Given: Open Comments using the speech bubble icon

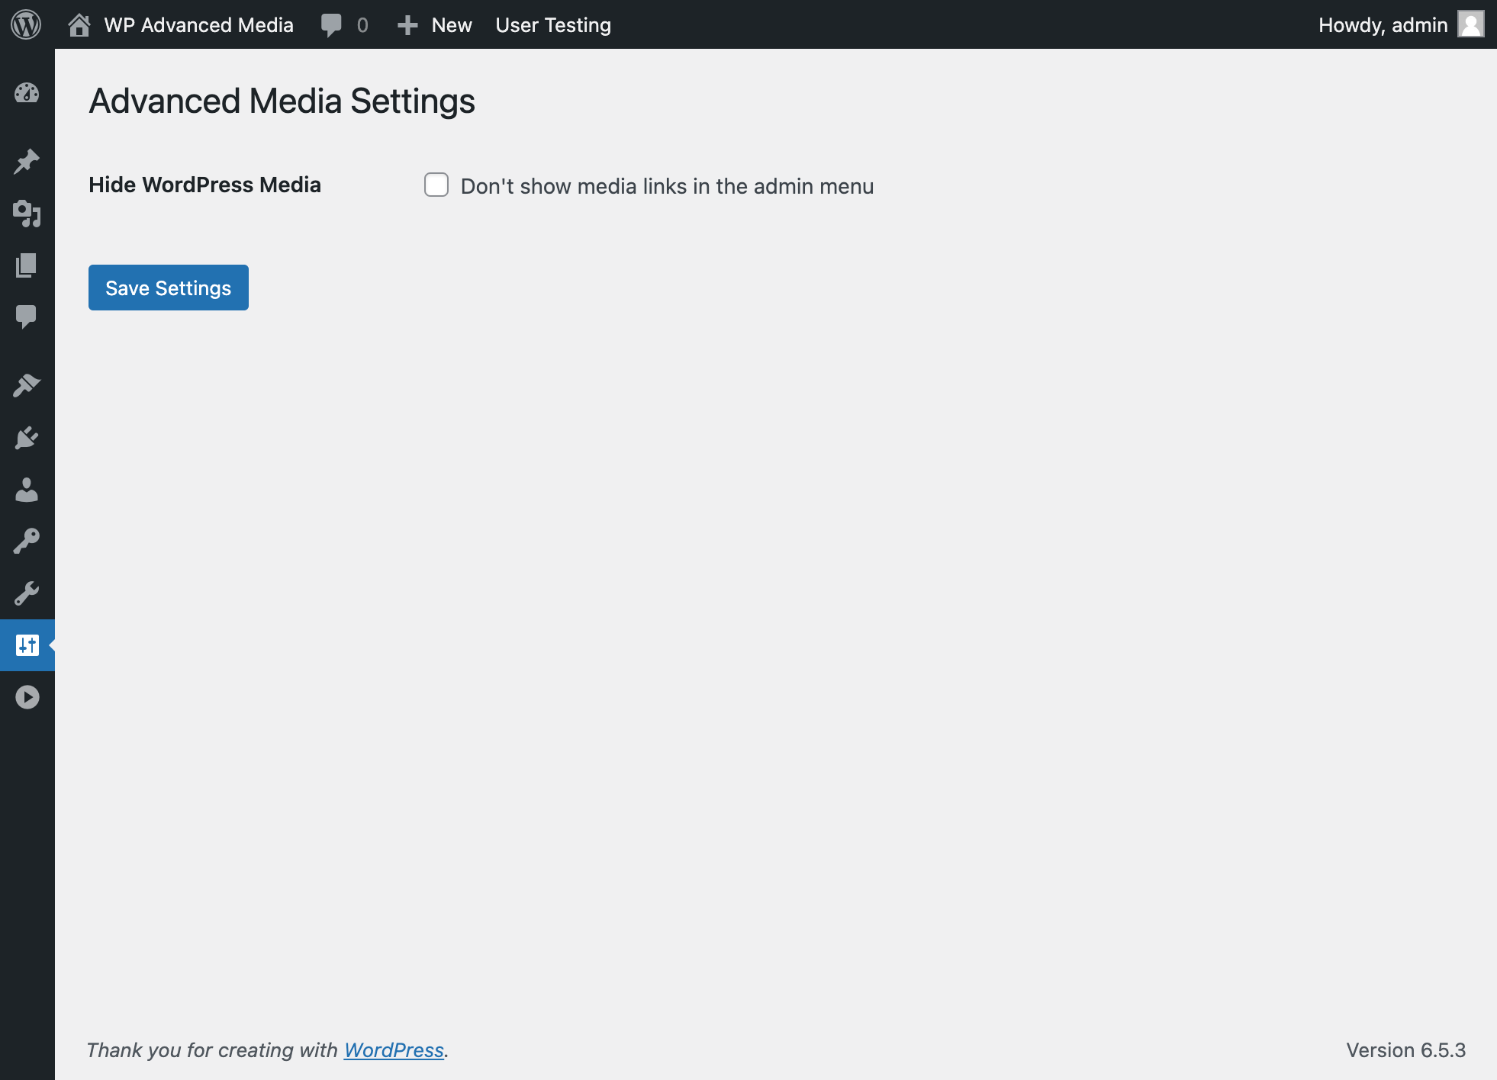Looking at the screenshot, I should (27, 316).
